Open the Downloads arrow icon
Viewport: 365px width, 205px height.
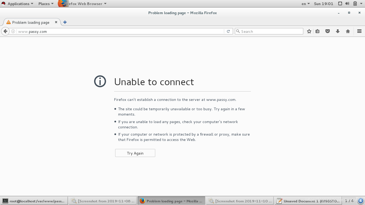tap(338, 31)
